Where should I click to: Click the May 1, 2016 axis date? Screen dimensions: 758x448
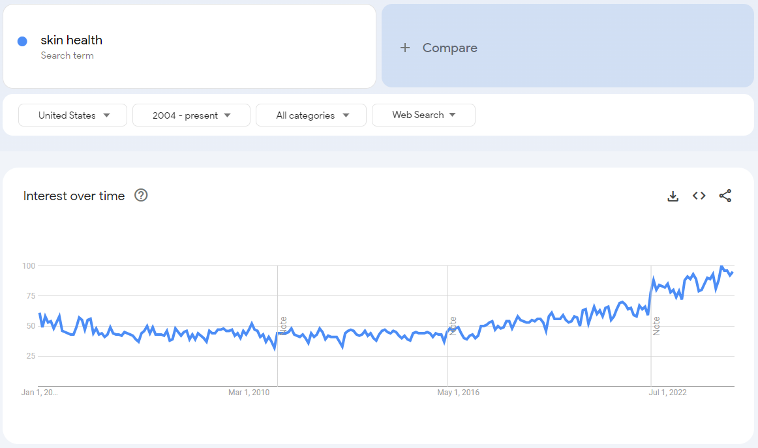point(459,393)
